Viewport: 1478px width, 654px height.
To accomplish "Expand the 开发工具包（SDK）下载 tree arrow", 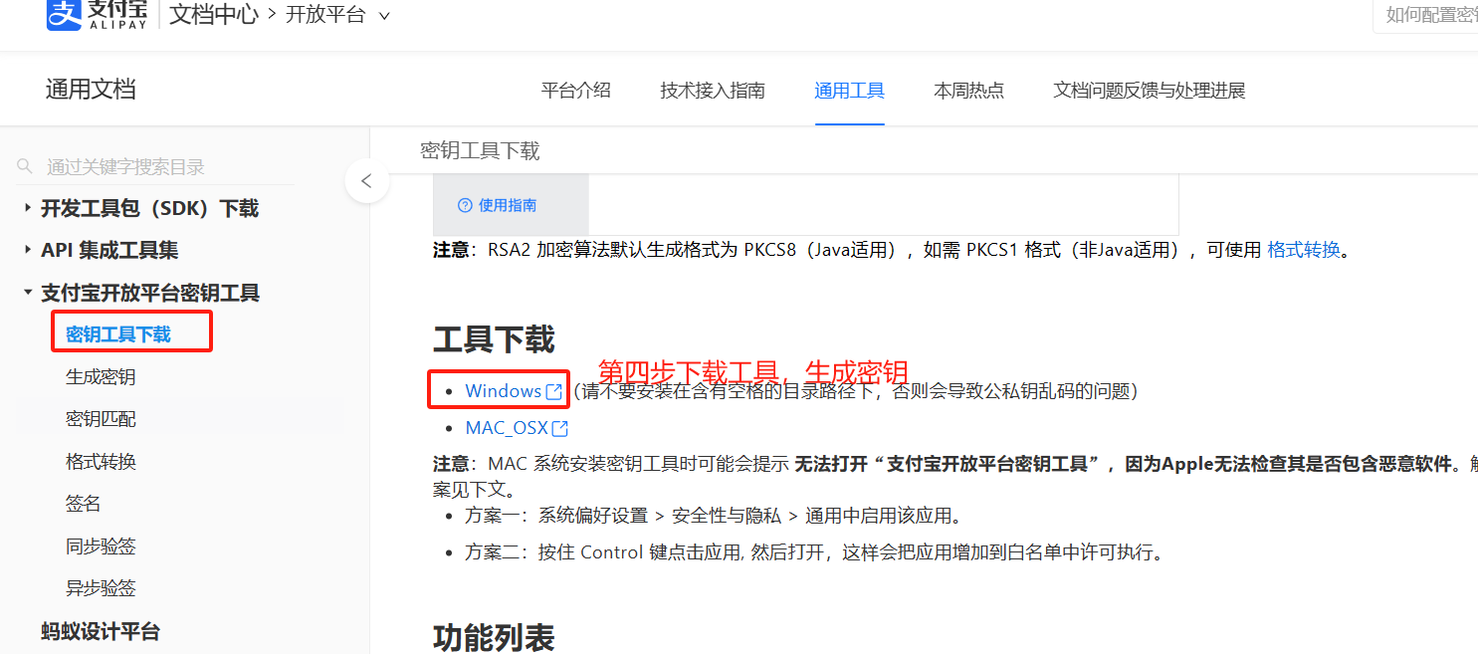I will pos(27,207).
